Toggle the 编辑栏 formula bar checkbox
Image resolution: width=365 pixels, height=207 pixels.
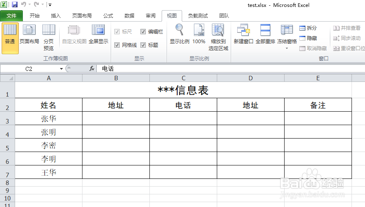143,31
